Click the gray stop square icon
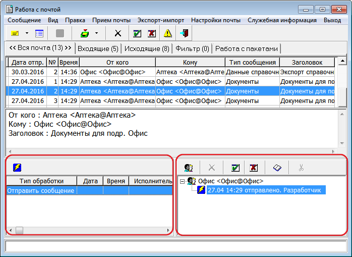 60,33
